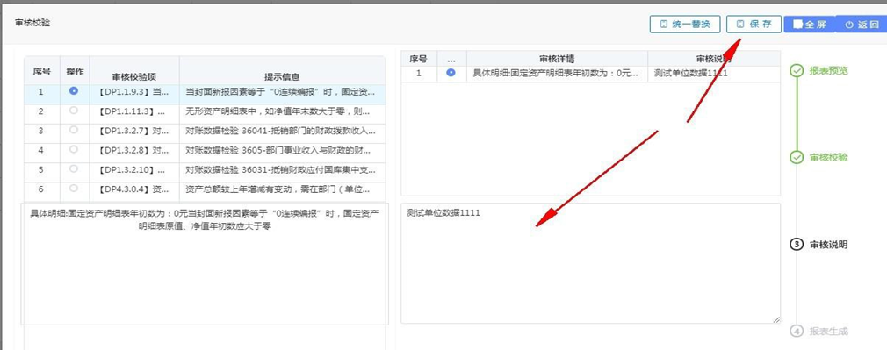Click the 保存 save button
This screenshot has width=887, height=350.
click(754, 25)
